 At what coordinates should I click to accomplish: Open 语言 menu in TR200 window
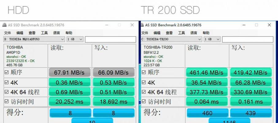click(194, 33)
